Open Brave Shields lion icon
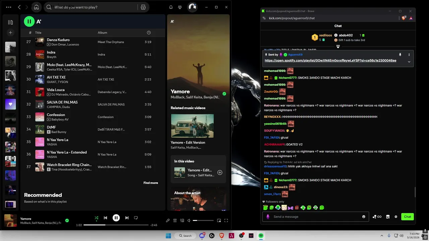 click(404, 18)
